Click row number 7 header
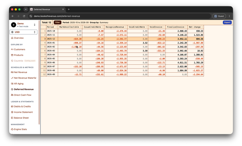Image resolution: width=242 pixels, height=146 pixels. click(x=43, y=54)
